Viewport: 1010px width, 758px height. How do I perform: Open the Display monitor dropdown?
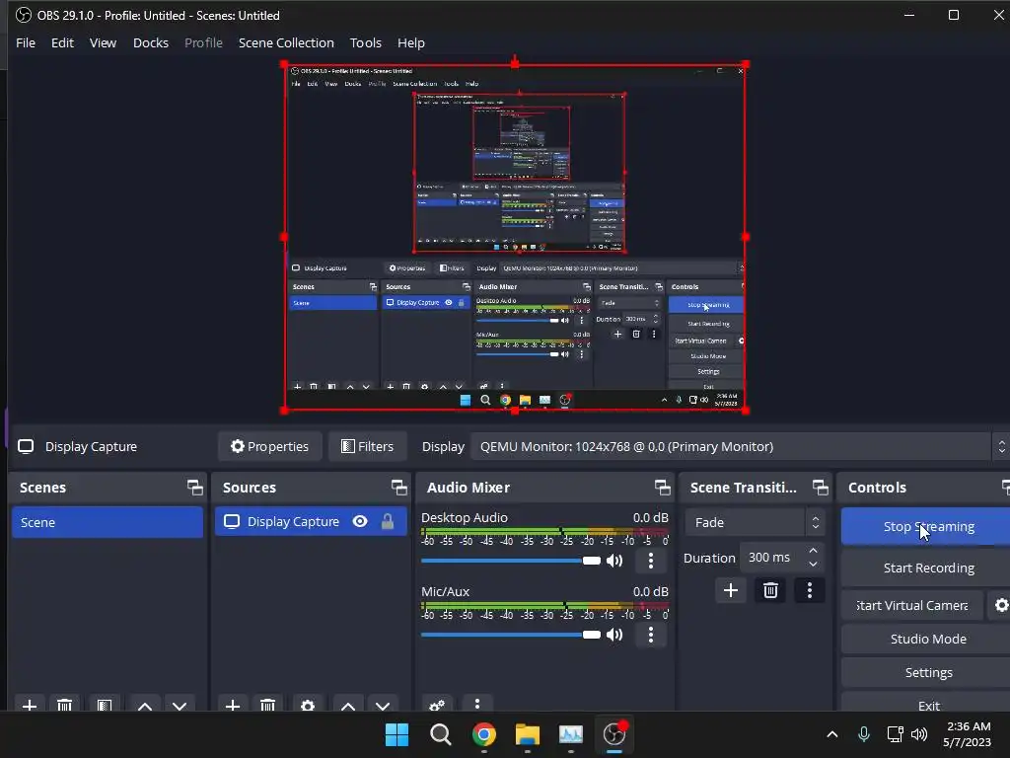click(x=740, y=446)
